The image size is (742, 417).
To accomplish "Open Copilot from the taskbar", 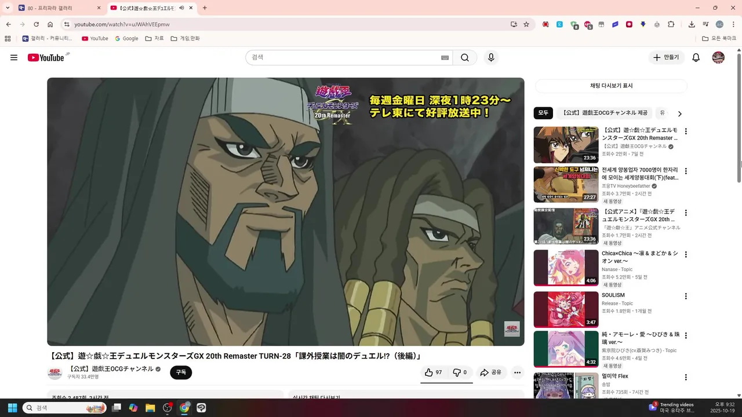I will 133,408.
